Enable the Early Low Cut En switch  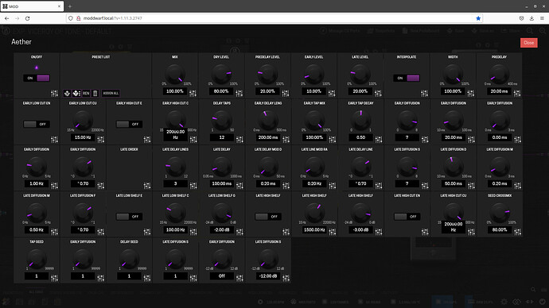[37, 125]
